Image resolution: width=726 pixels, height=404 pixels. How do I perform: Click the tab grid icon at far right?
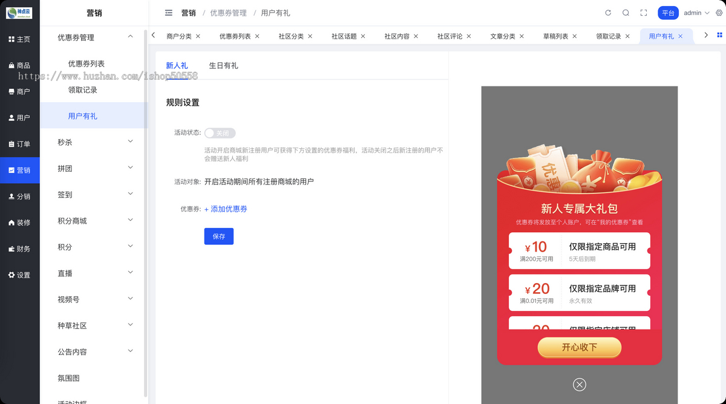coord(720,35)
